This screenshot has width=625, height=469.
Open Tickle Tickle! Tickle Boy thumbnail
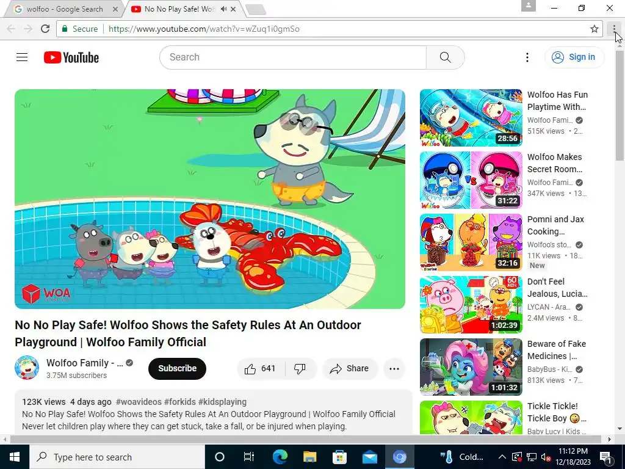[471, 418]
